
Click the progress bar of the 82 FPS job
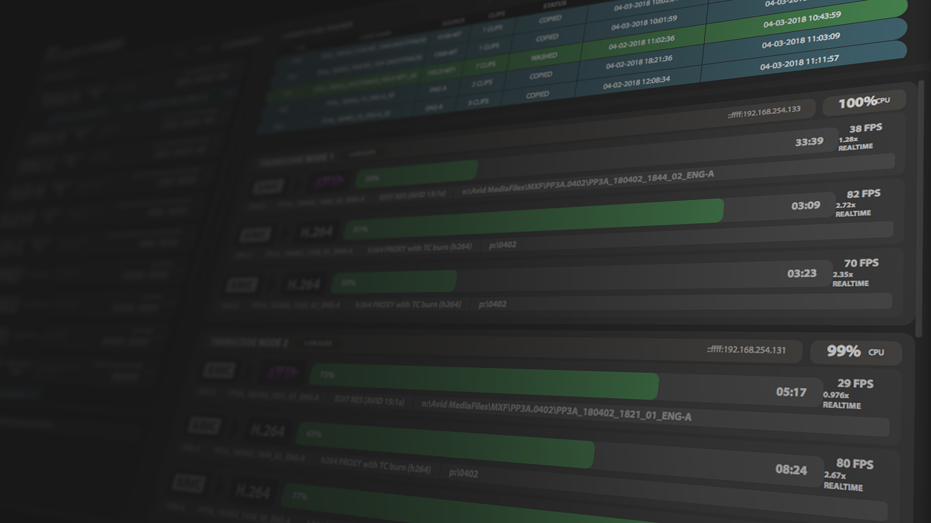click(589, 216)
